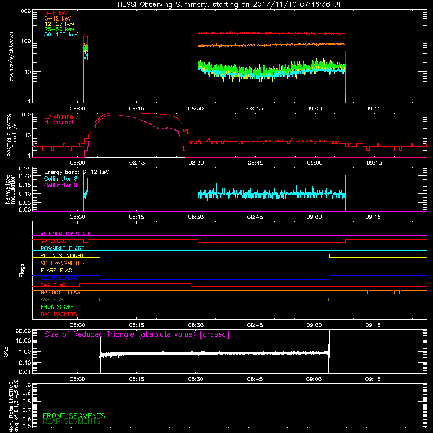
Task: Click the 09:15 tick under SAS plot
Action: click(x=373, y=379)
